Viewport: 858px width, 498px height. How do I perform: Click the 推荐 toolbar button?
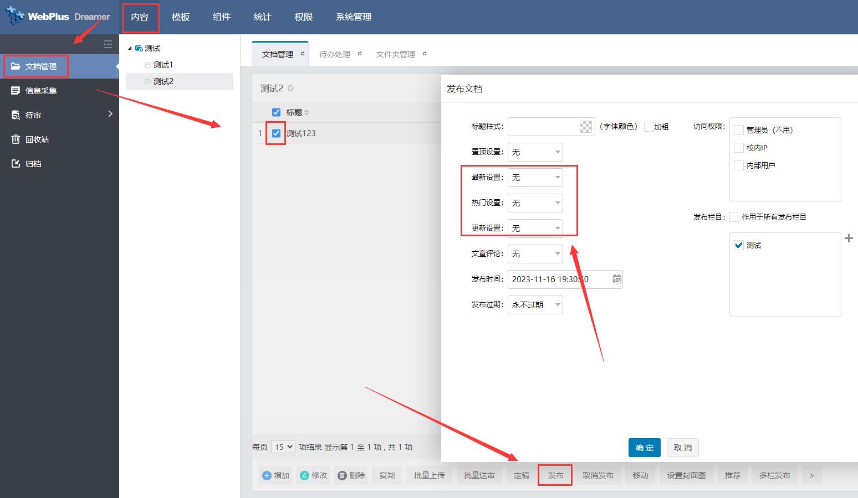pos(733,475)
